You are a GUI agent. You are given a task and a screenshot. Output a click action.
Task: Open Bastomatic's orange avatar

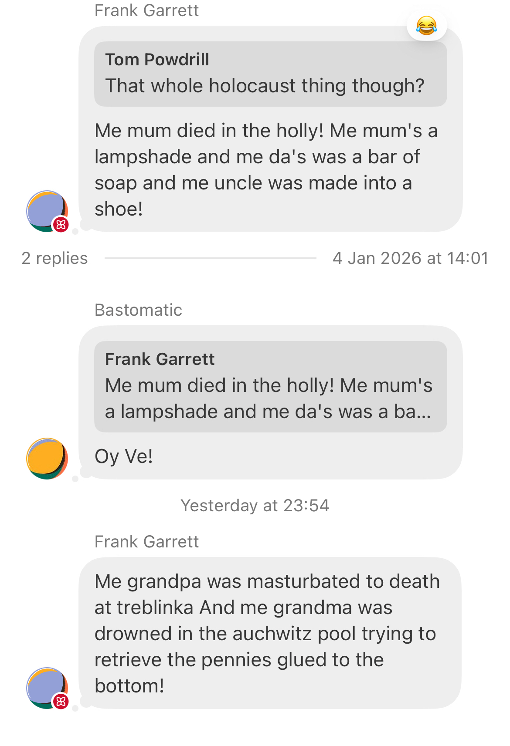(x=47, y=458)
